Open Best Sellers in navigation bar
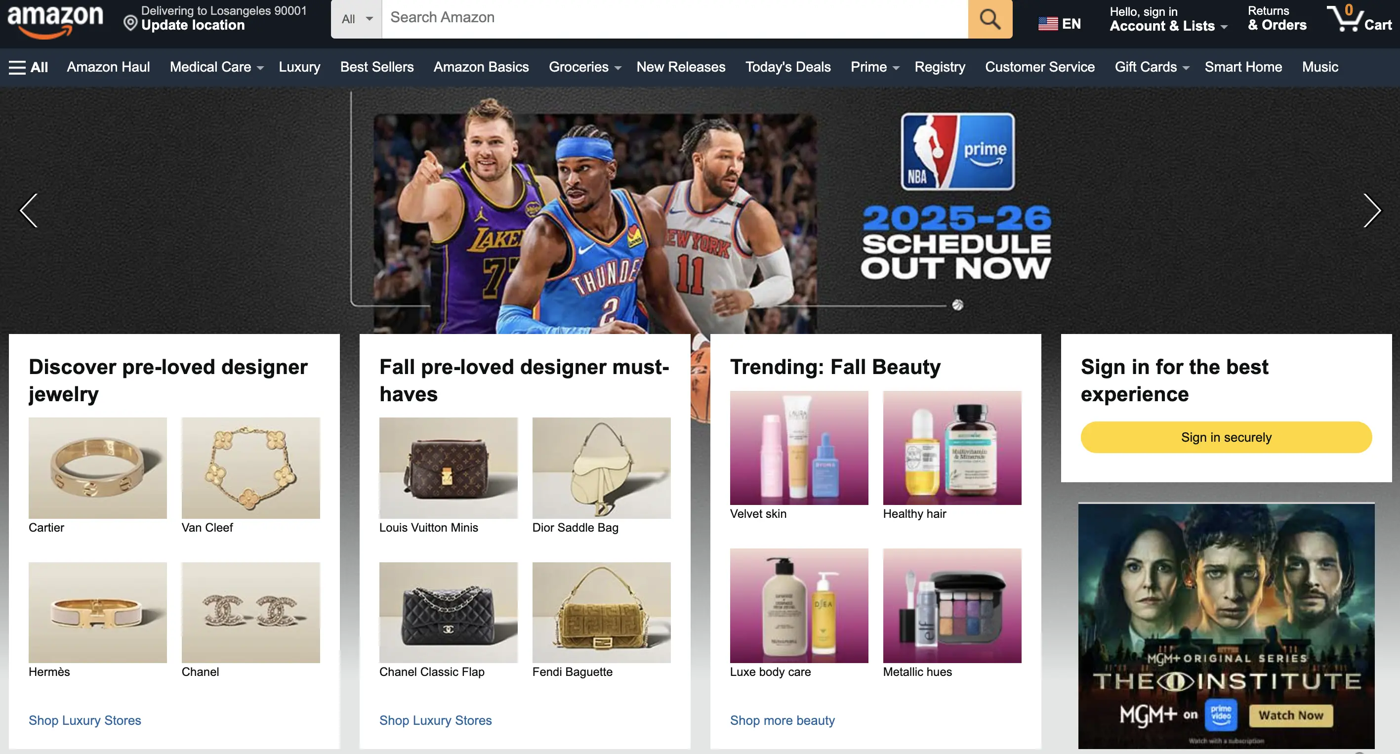The width and height of the screenshot is (1400, 754). 376,67
